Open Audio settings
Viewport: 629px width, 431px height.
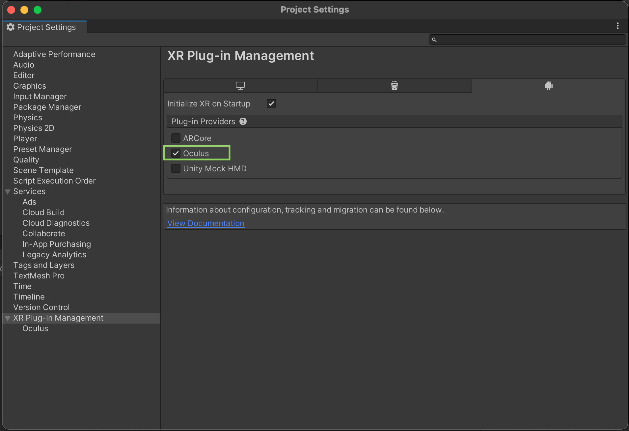click(24, 65)
